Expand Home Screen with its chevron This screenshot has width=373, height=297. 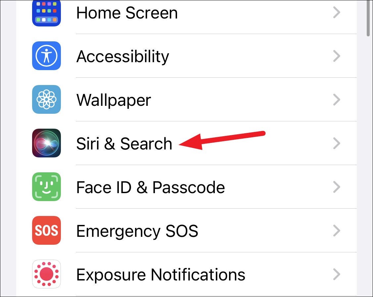coord(337,12)
